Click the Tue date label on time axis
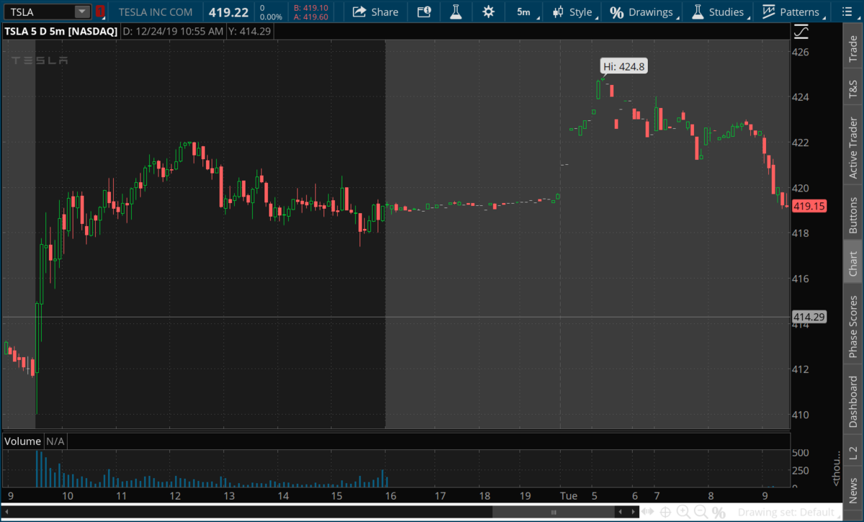864x522 pixels. click(x=569, y=496)
